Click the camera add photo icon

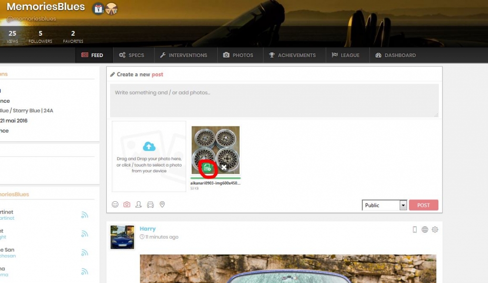(x=127, y=205)
